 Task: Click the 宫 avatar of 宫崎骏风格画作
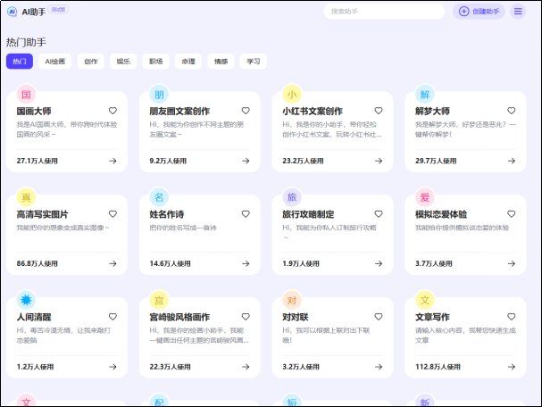click(159, 300)
